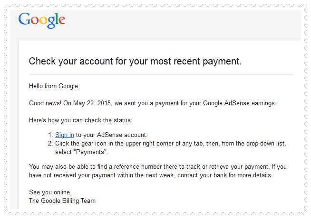This screenshot has width=311, height=219.
Task: Select the 'Hello from Google,' greeting line
Action: [54, 86]
